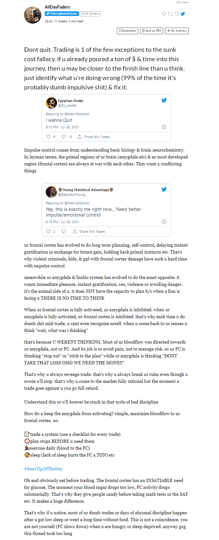Image resolution: width=219 pixels, height=540 pixels.
Task: Open Egyptian Drake's profile avatar
Action: click(51, 103)
